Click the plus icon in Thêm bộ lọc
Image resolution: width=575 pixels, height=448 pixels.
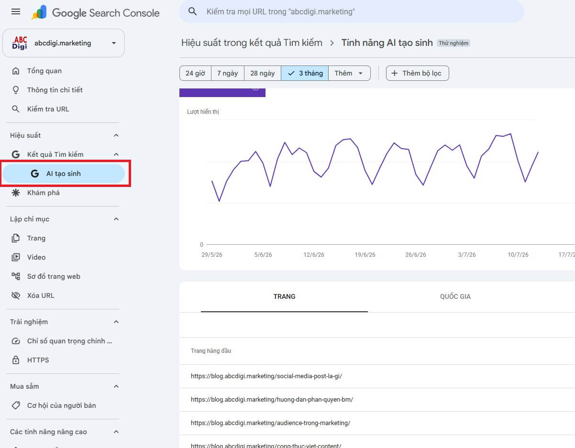(x=395, y=73)
